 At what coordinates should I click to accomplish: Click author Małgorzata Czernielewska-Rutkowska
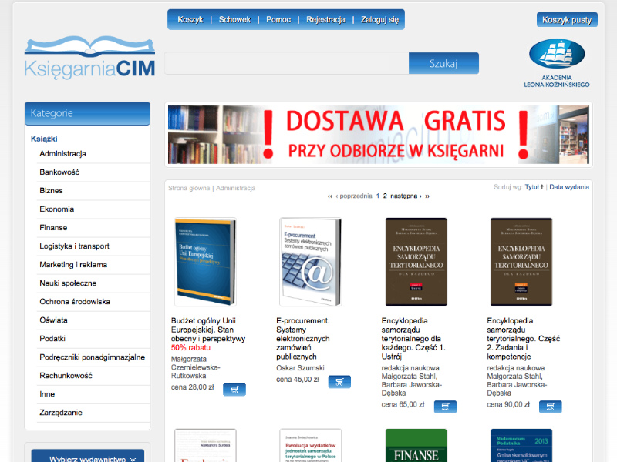196,367
